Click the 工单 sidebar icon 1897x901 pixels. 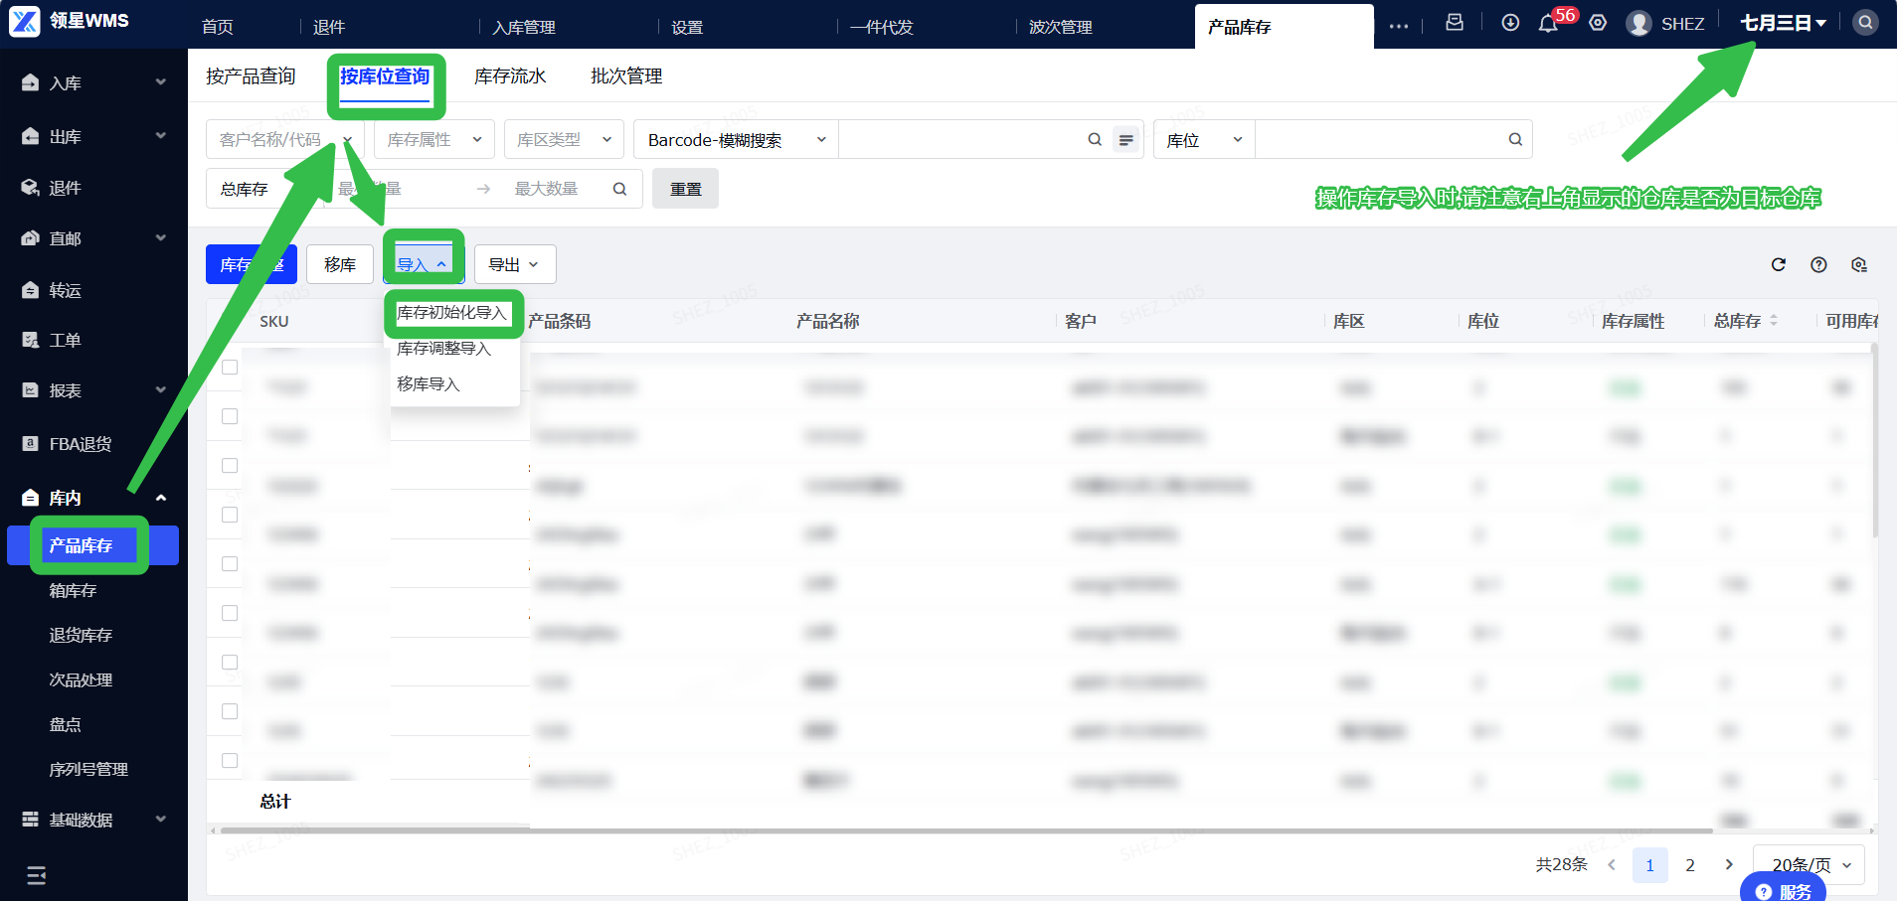click(31, 340)
